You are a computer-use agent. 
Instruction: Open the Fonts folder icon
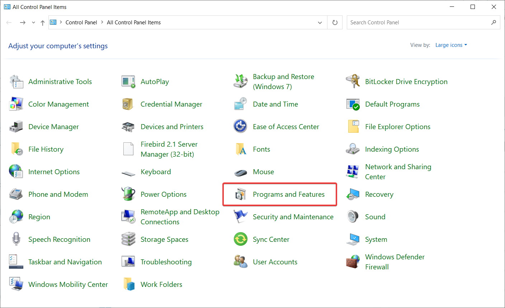tap(241, 150)
